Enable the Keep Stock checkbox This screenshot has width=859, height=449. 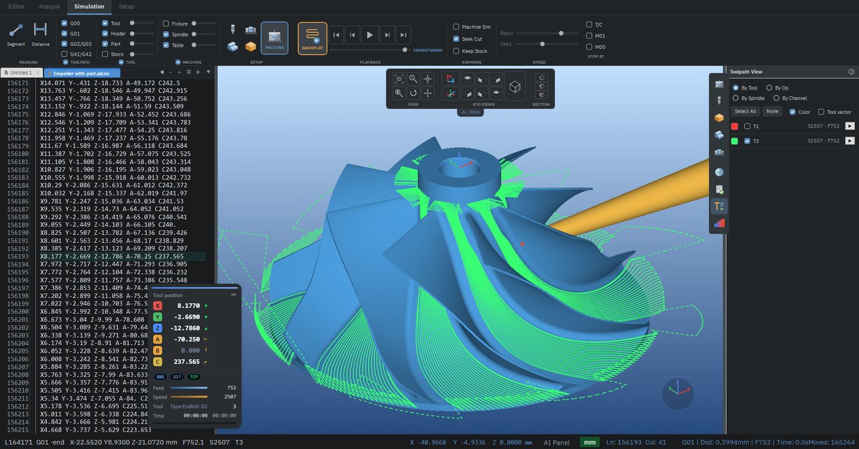[456, 51]
